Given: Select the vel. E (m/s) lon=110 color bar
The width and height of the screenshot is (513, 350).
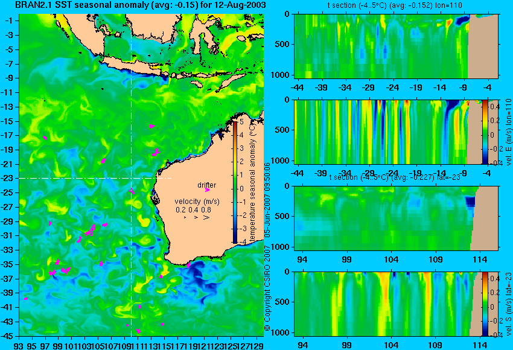Looking at the screenshot, I should 485,132.
